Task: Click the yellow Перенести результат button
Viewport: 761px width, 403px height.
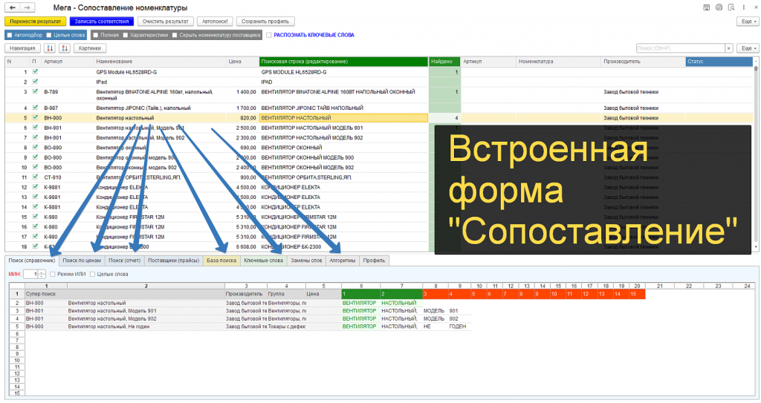Action: click(36, 22)
